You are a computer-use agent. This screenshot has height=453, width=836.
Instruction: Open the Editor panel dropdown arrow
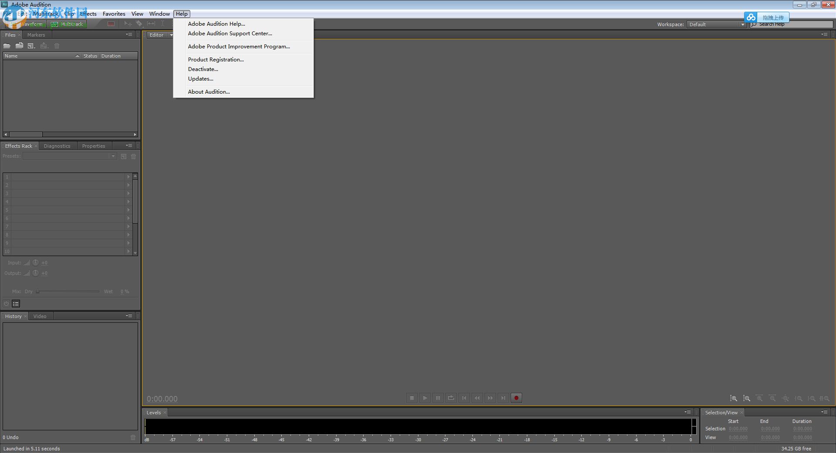pyautogui.click(x=171, y=35)
